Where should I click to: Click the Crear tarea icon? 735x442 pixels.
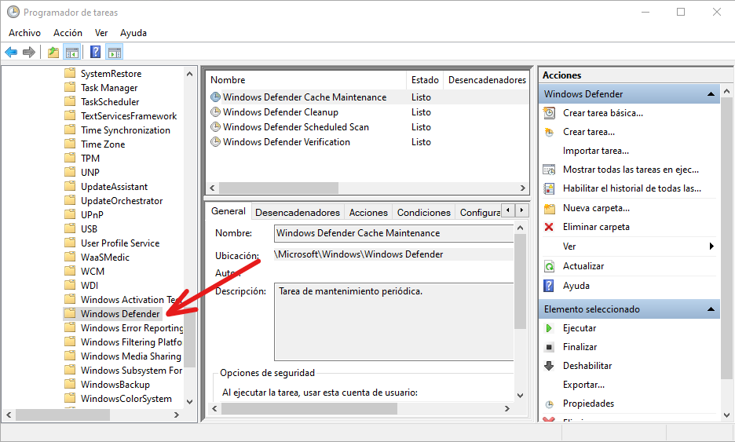(549, 132)
